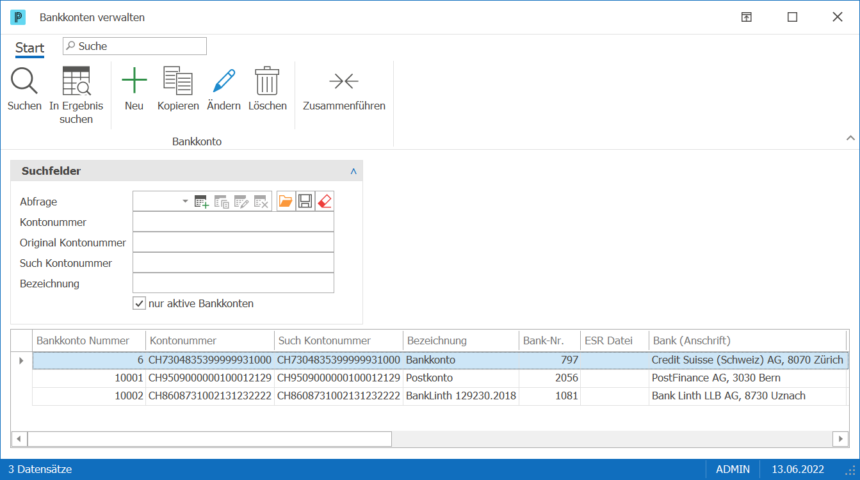Viewport: 860px width, 480px height.
Task: Click horizontal scrollbar right arrow
Action: 840,439
